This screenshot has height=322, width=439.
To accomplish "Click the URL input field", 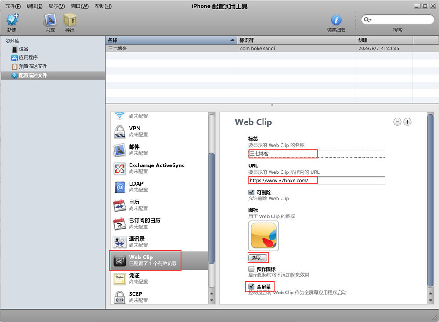I will pyautogui.click(x=316, y=180).
